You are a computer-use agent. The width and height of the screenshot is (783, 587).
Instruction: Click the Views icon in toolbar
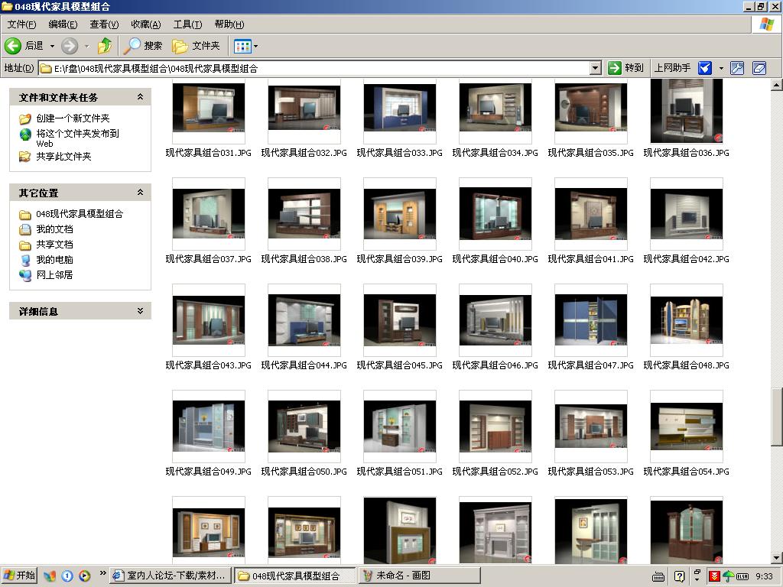click(x=242, y=47)
